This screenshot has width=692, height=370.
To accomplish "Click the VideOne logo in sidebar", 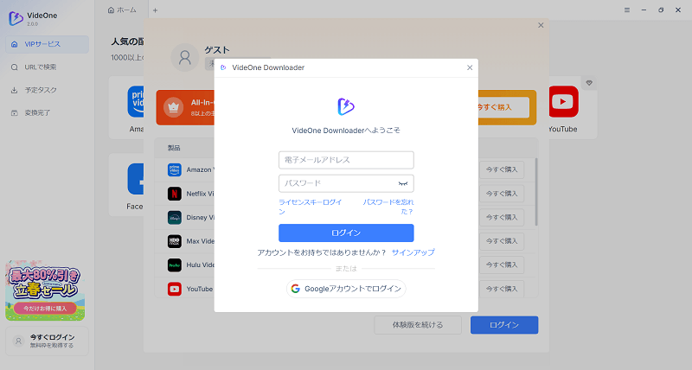I will point(16,18).
